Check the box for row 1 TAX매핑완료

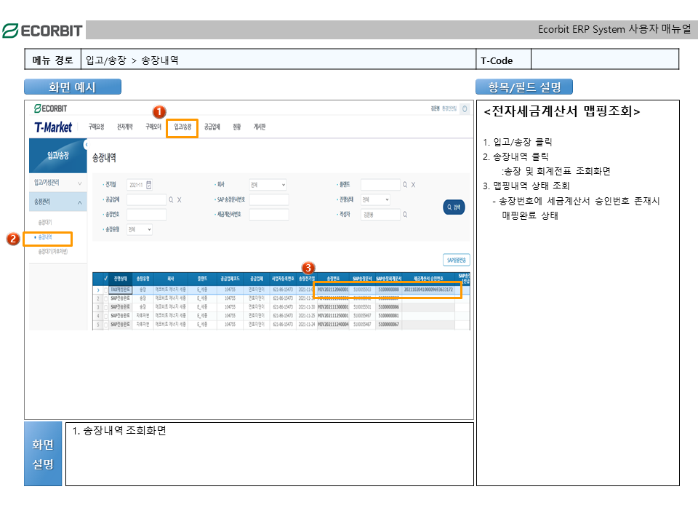click(x=105, y=289)
